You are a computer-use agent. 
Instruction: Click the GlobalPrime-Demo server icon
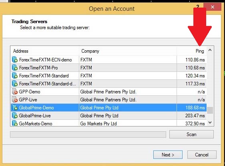[15, 108]
